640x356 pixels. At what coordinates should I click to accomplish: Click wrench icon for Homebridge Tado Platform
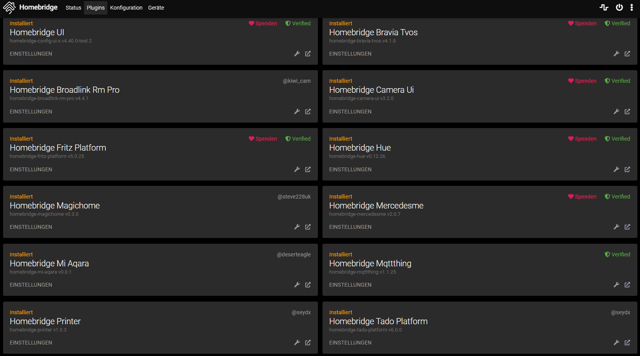pyautogui.click(x=616, y=343)
